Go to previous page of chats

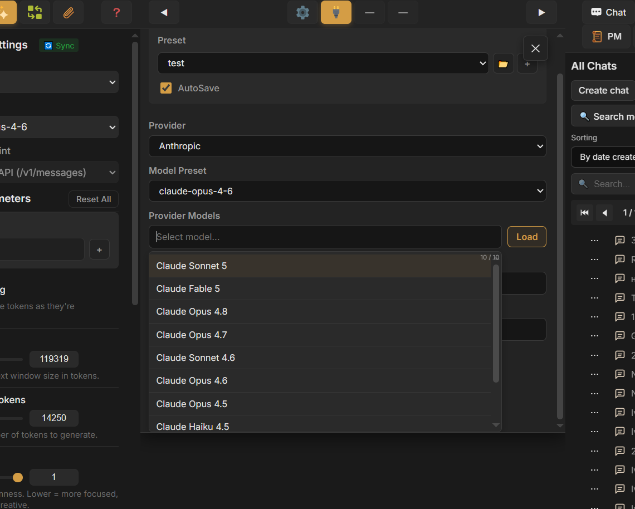point(604,213)
